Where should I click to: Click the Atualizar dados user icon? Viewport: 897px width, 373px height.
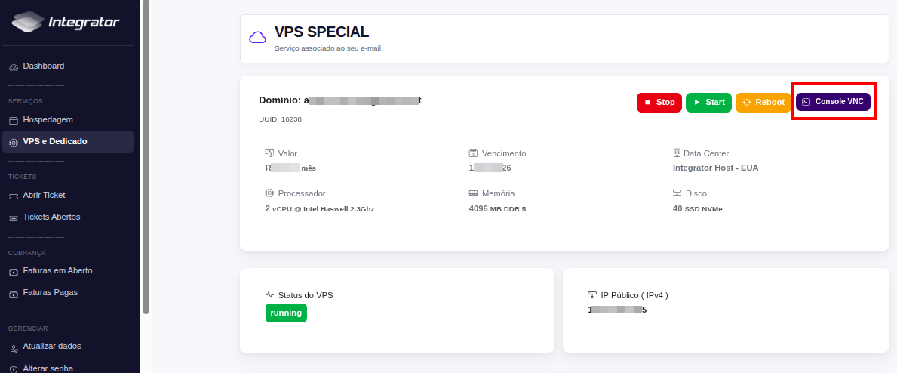click(14, 347)
